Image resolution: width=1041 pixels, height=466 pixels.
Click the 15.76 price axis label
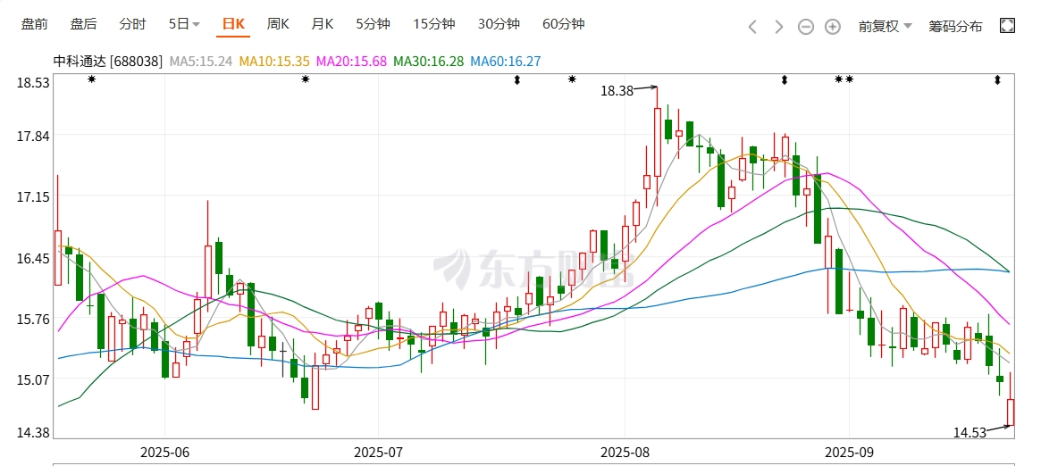(33, 319)
